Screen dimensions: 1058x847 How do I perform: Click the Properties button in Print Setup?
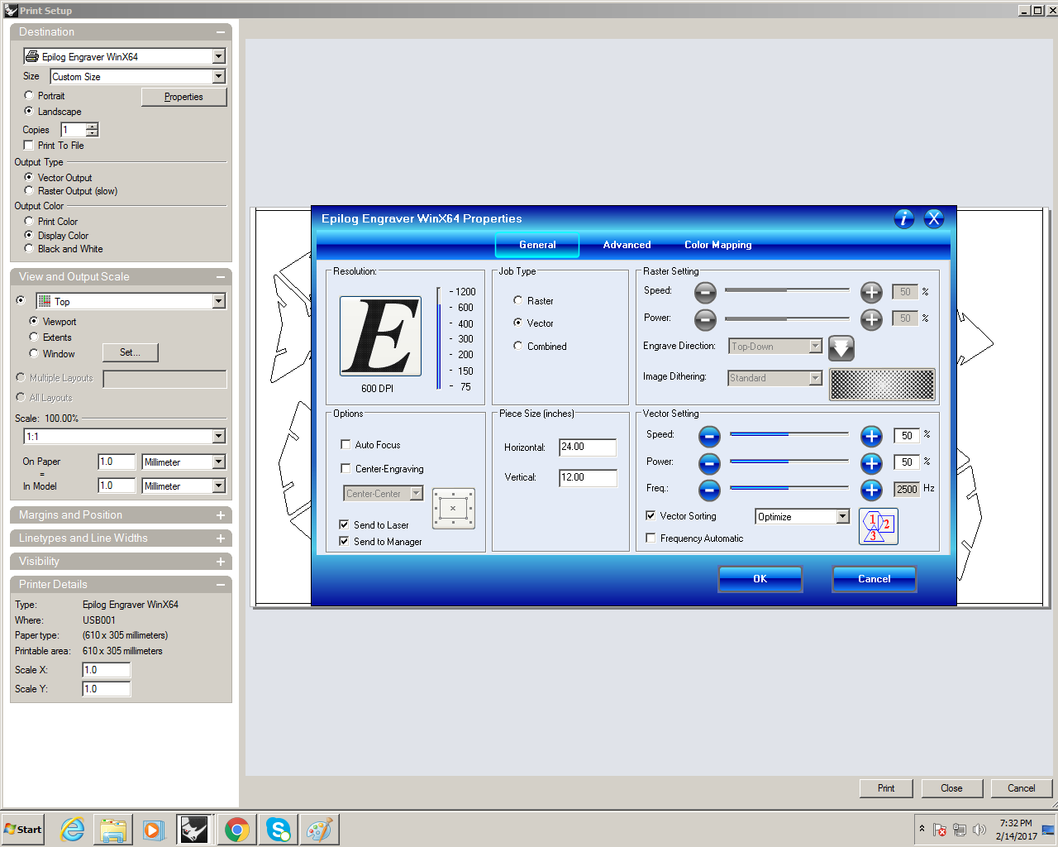183,97
